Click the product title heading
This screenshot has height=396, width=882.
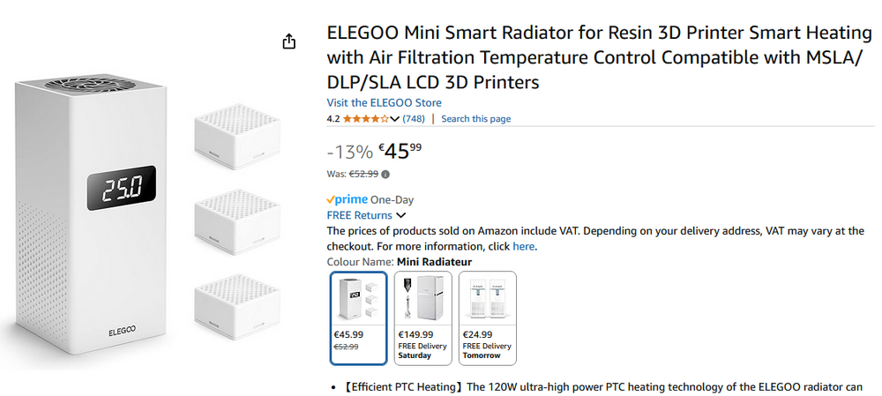pyautogui.click(x=600, y=58)
